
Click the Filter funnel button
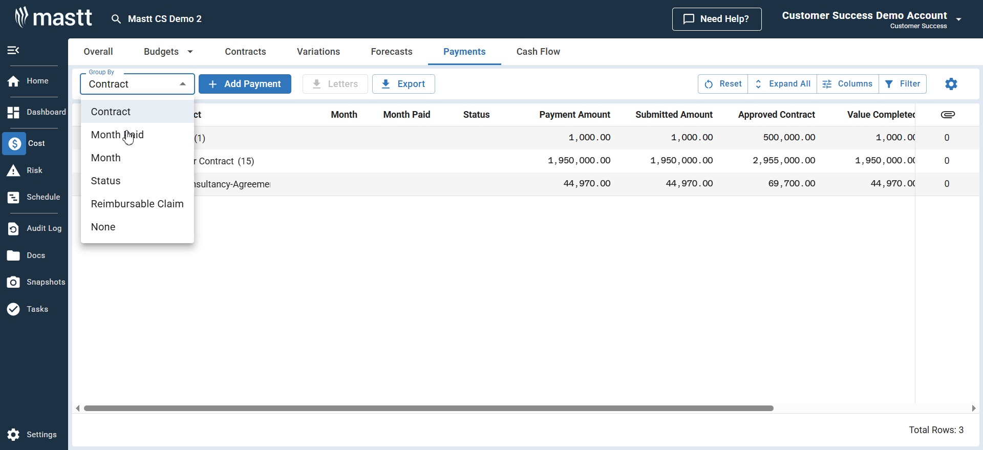(903, 84)
